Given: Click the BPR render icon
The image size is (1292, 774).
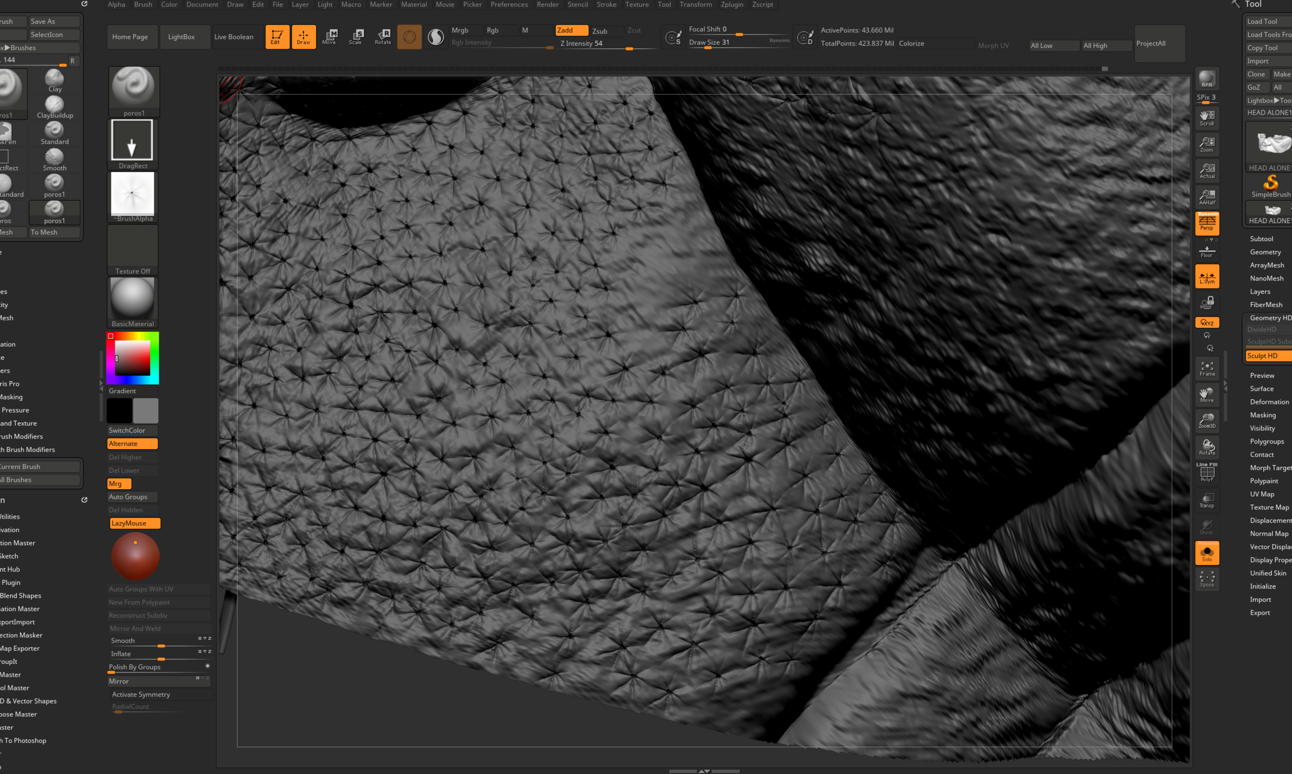Looking at the screenshot, I should (1206, 79).
